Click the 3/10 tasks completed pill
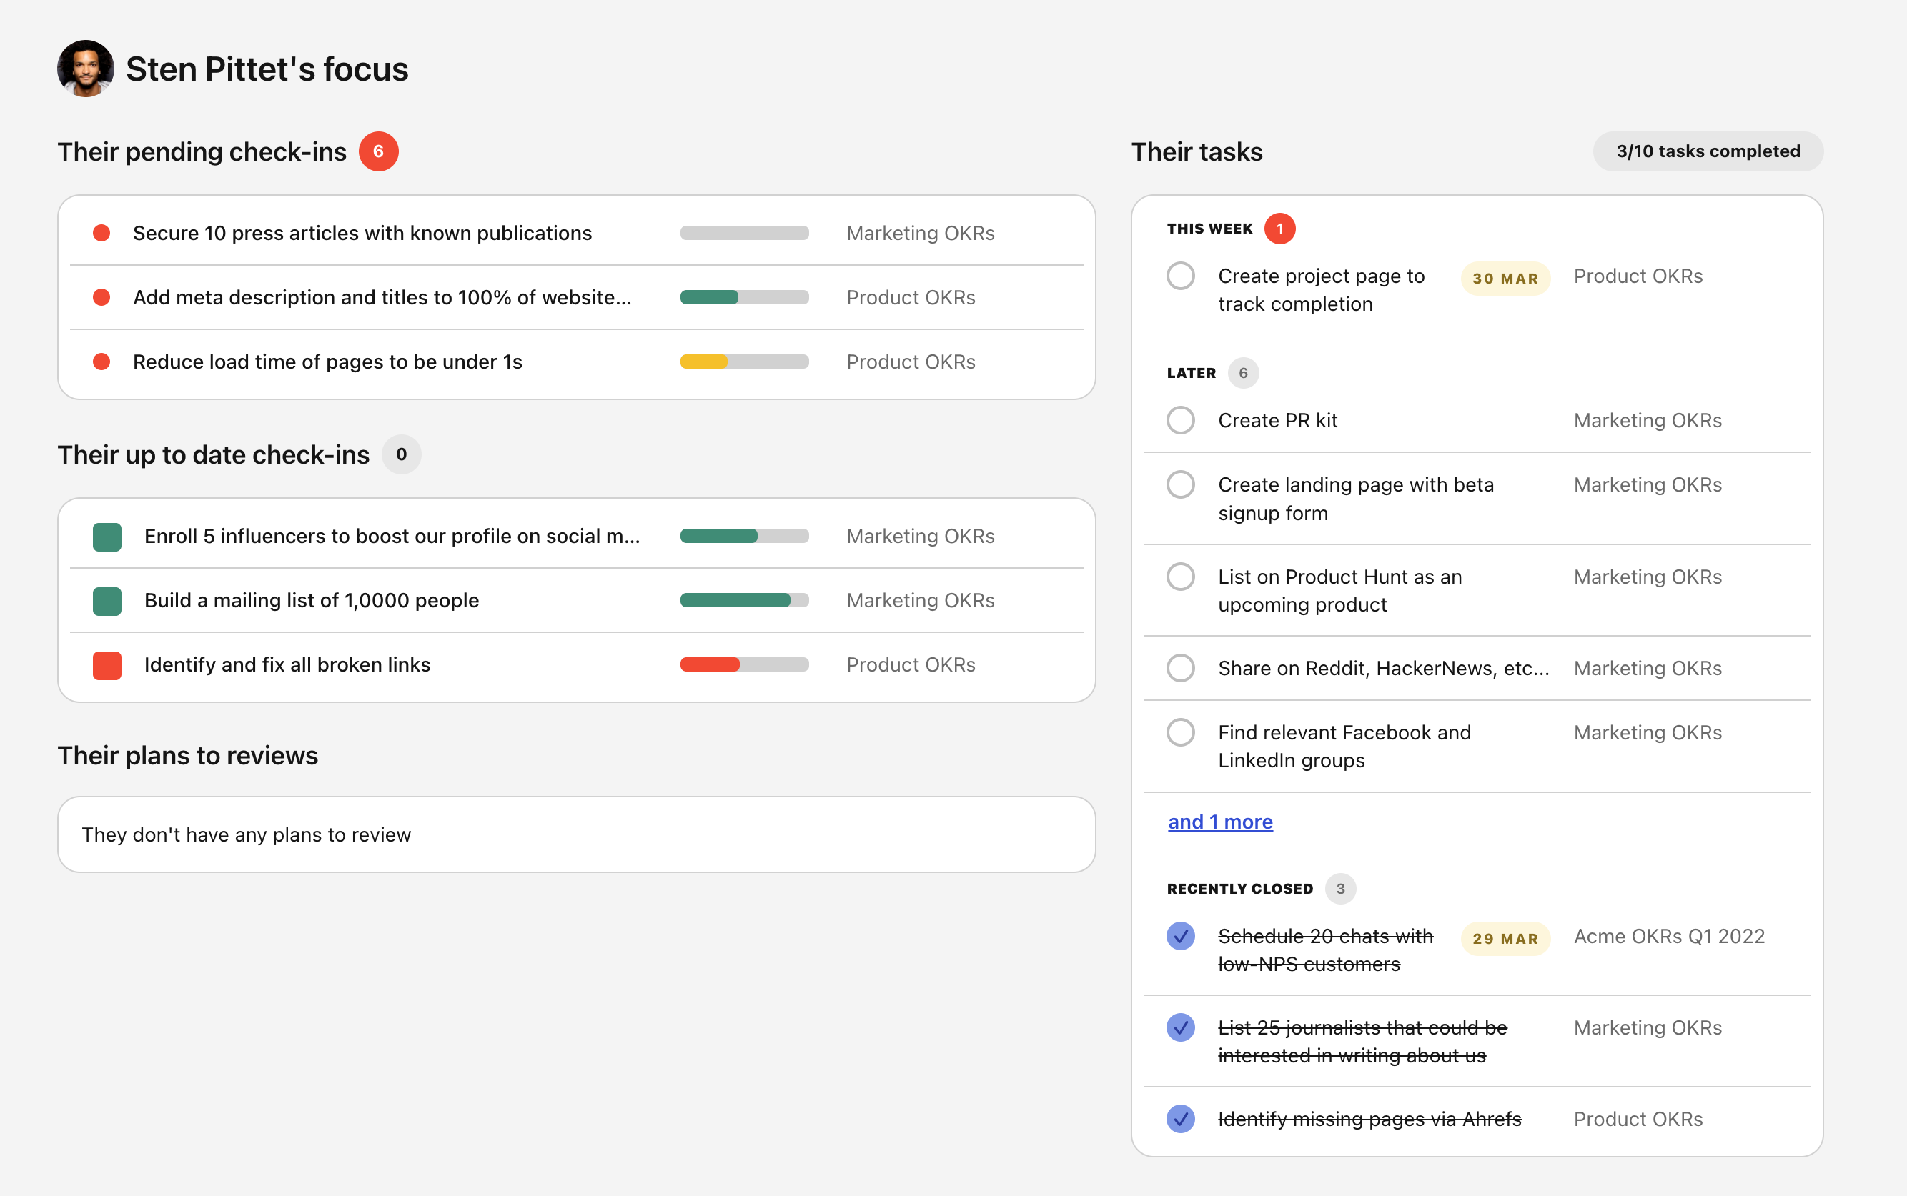1907x1196 pixels. coord(1708,151)
